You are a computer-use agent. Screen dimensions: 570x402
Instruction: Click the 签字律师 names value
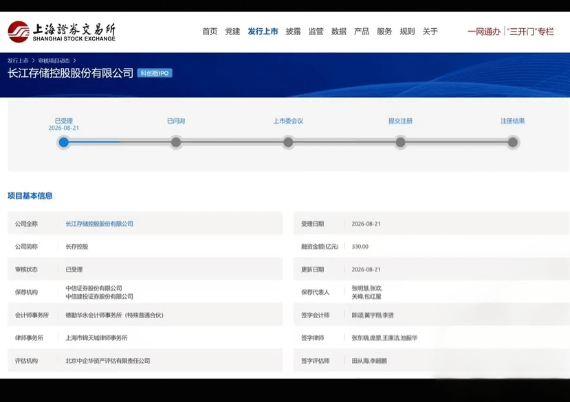tap(384, 338)
